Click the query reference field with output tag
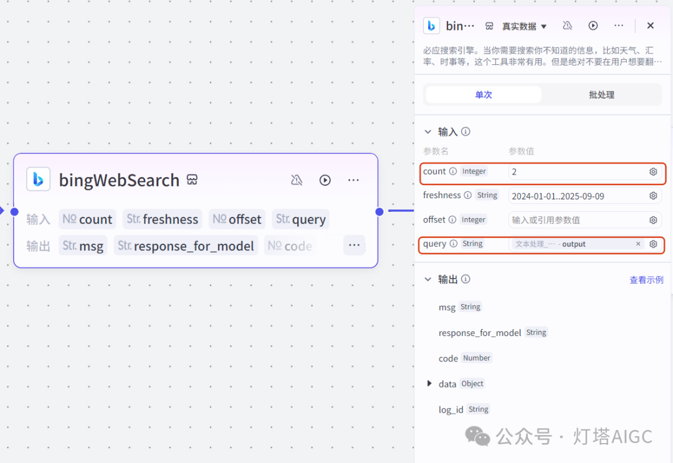Screen dimensions: 673x463 578,244
